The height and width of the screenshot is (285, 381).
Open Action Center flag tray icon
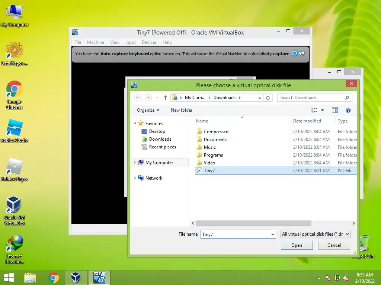point(328,278)
